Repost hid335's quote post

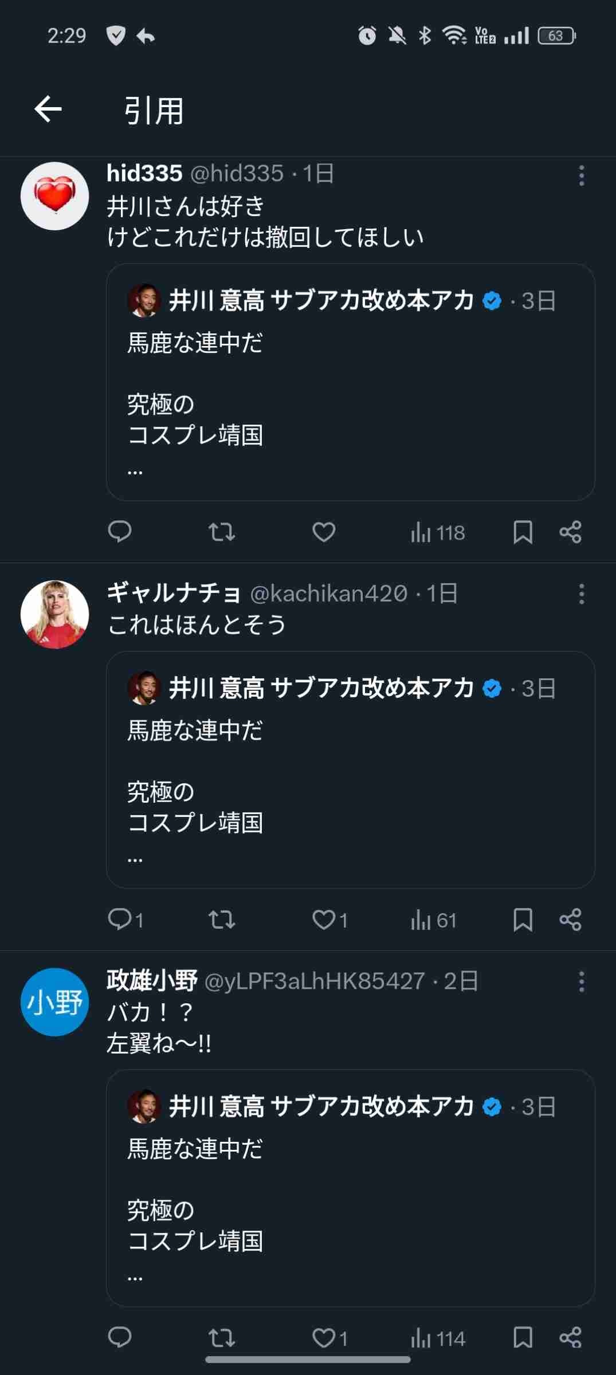(222, 532)
